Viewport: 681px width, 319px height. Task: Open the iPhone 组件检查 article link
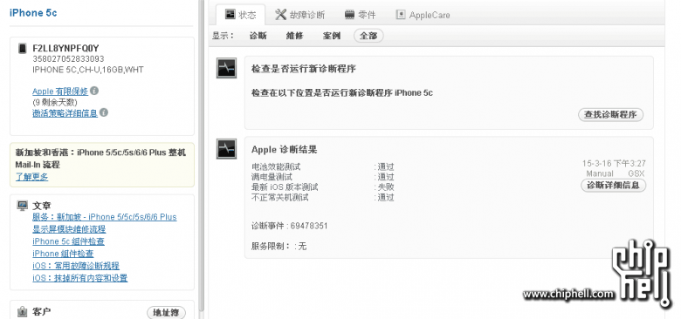point(63,254)
